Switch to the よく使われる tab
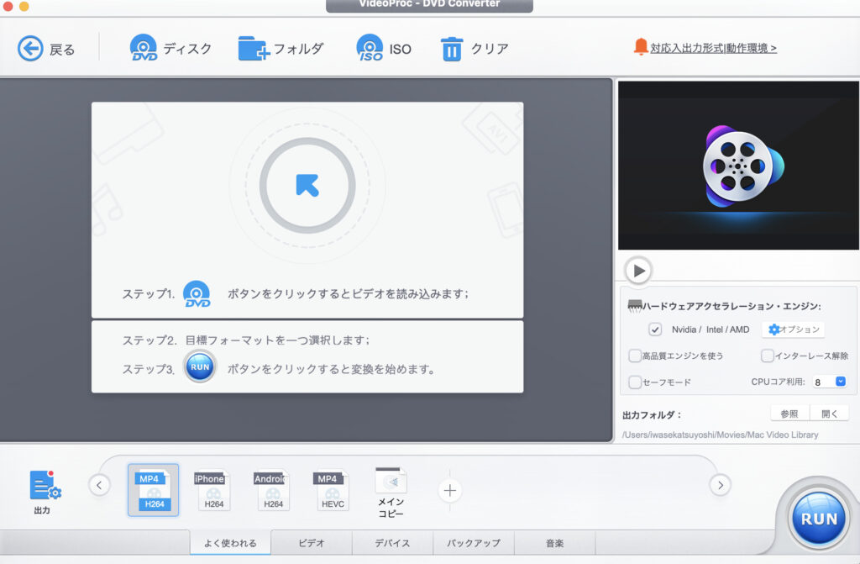The height and width of the screenshot is (564, 860). coord(230,543)
